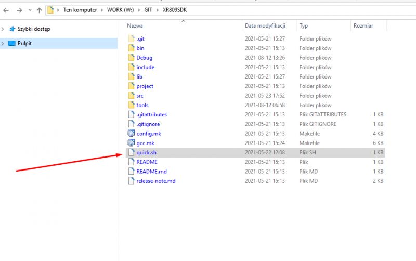416x261 pixels.
Task: Go forward with the Forward arrow
Action: [19, 10]
